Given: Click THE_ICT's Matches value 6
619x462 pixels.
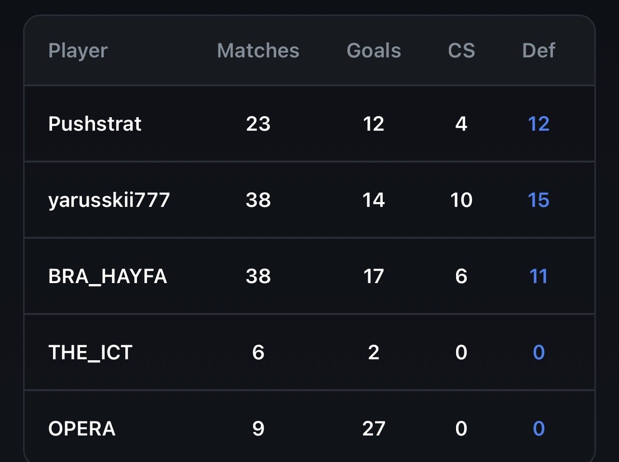Looking at the screenshot, I should click(x=258, y=353).
